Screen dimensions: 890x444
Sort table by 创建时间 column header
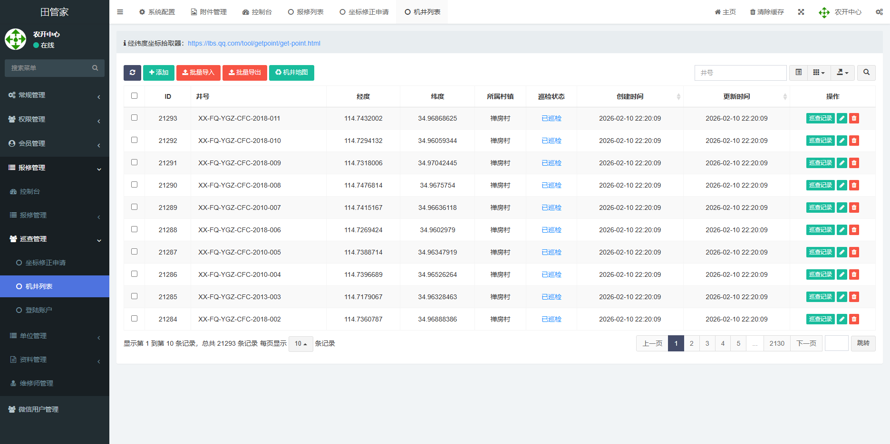(x=630, y=96)
